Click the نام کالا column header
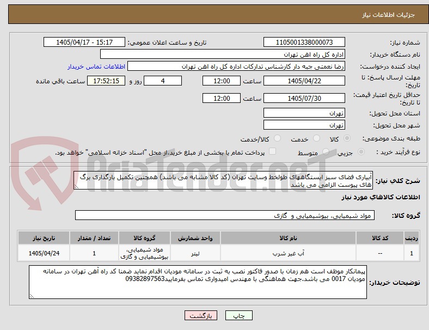 coord(288,238)
